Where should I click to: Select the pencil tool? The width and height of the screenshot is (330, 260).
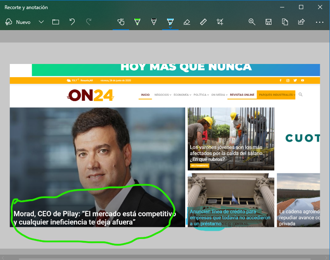point(154,22)
